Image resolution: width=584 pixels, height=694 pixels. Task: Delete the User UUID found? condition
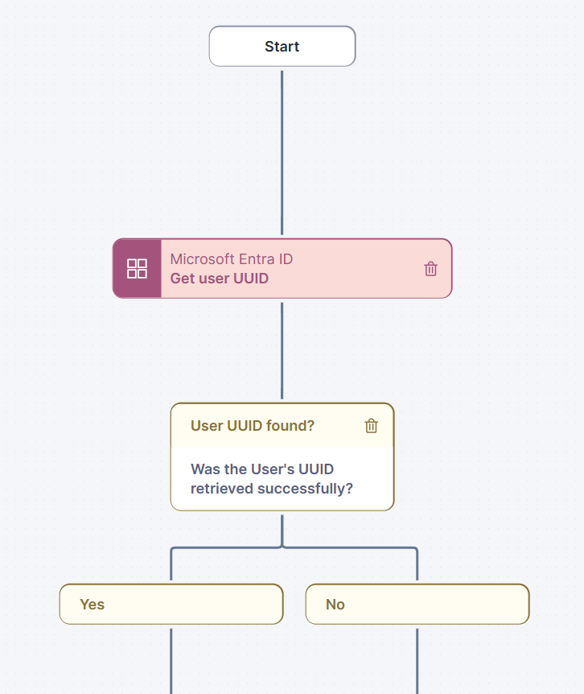371,426
